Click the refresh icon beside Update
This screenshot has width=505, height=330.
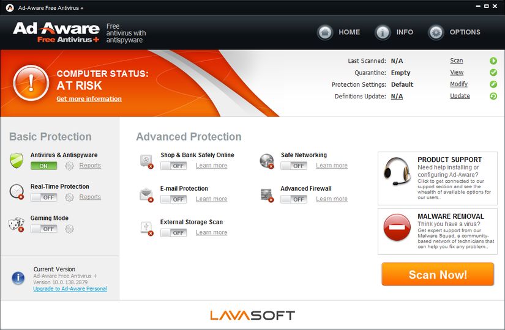coord(493,96)
